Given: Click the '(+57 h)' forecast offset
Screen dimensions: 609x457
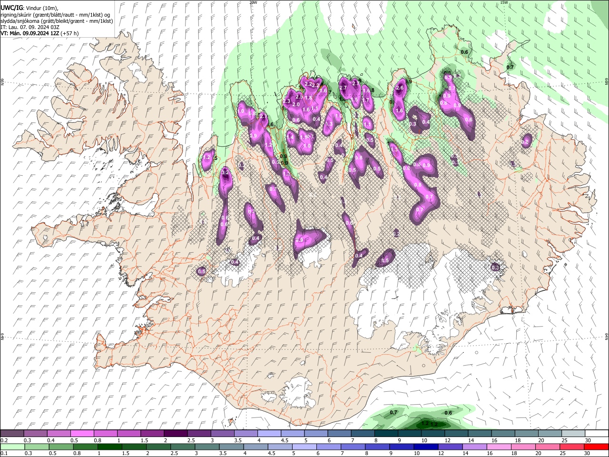Looking at the screenshot, I should (x=69, y=33).
